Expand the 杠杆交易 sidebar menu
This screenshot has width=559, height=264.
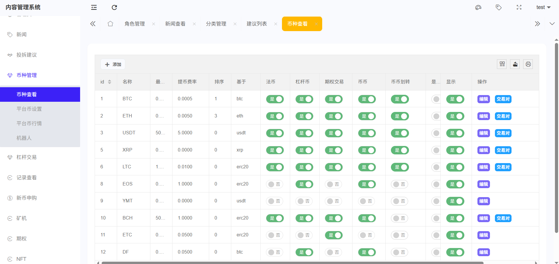click(x=27, y=157)
